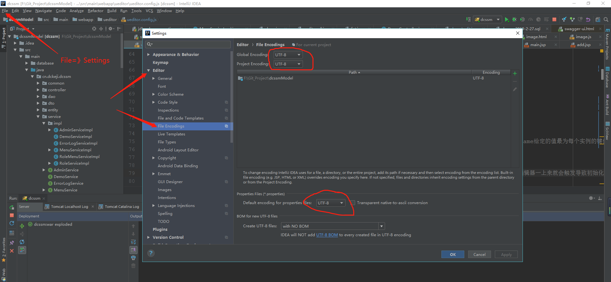611x282 pixels.
Task: Print Run output with printer icon
Action: pos(133,258)
